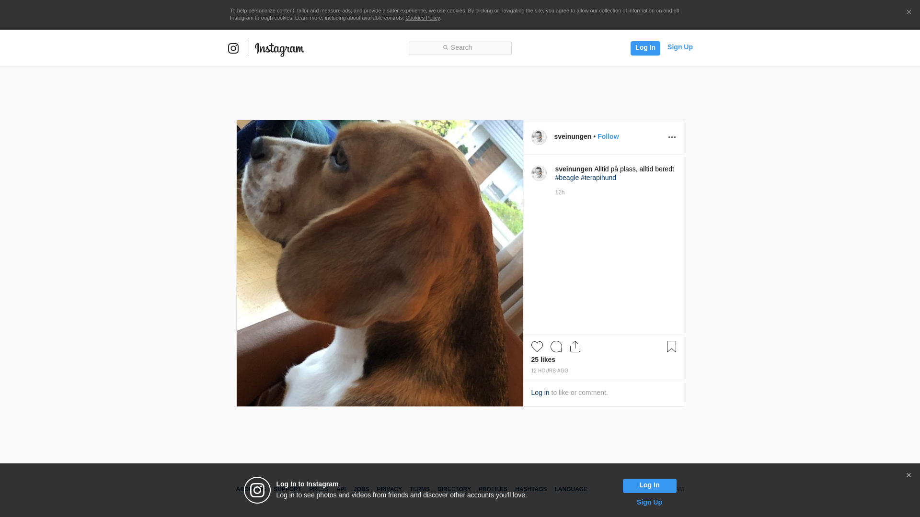Click the Search input field
Image resolution: width=920 pixels, height=517 pixels.
coord(460,48)
